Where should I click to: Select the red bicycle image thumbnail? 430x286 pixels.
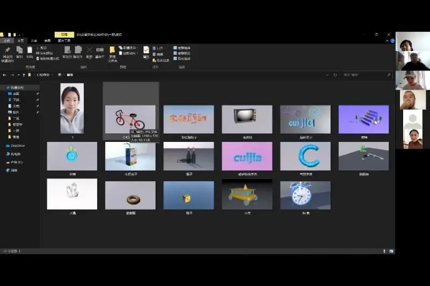click(130, 119)
